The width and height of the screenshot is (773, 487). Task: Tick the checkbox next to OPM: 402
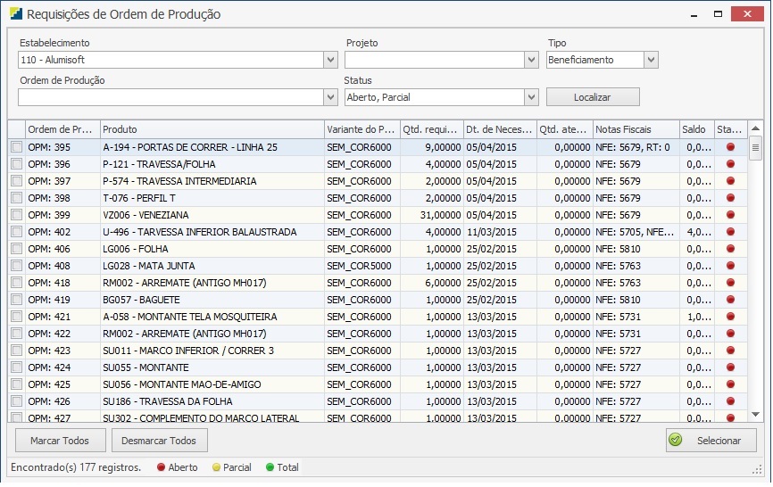click(x=16, y=232)
